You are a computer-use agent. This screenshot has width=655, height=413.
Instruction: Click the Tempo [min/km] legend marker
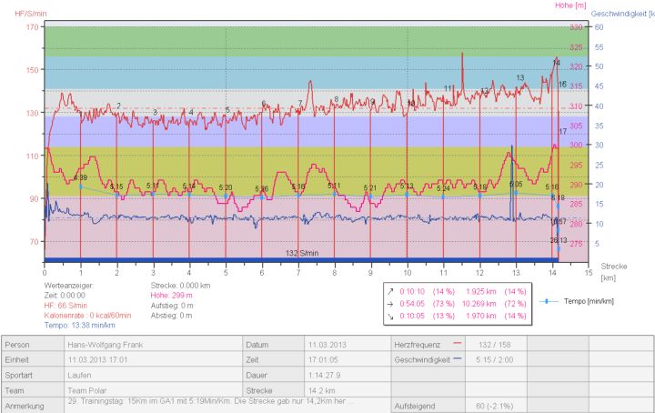pos(545,299)
